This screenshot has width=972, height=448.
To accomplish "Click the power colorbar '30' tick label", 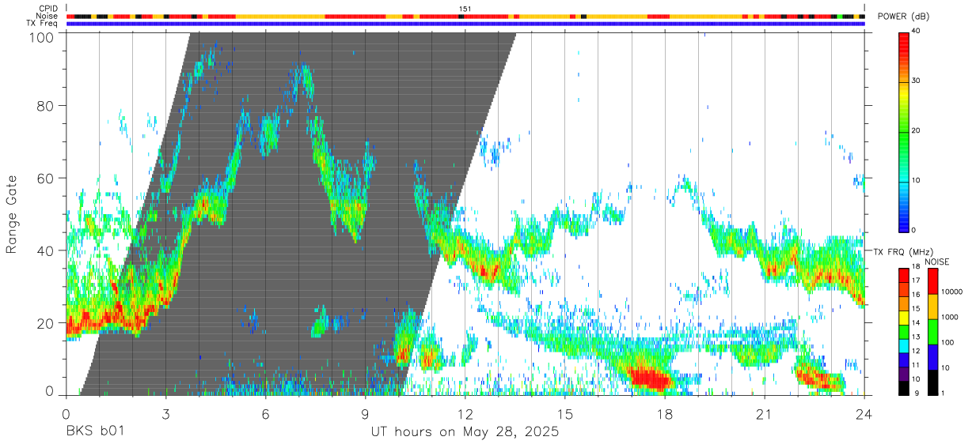I will (x=916, y=81).
